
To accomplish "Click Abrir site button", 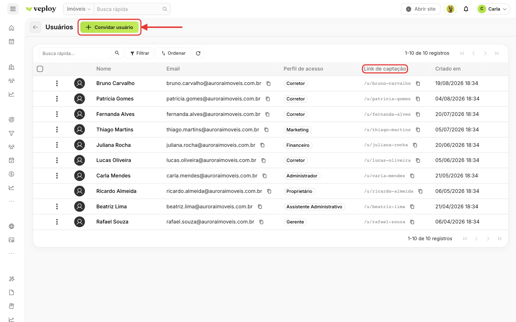I will pyautogui.click(x=421, y=9).
